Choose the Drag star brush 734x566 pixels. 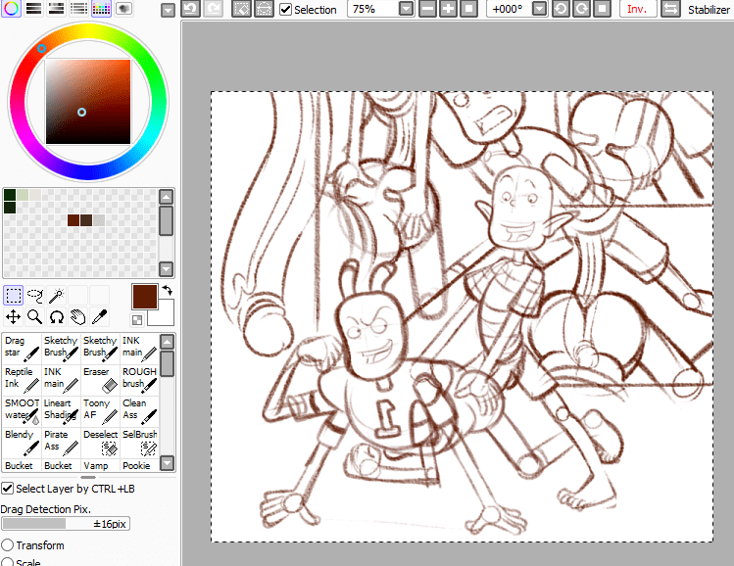coord(22,349)
